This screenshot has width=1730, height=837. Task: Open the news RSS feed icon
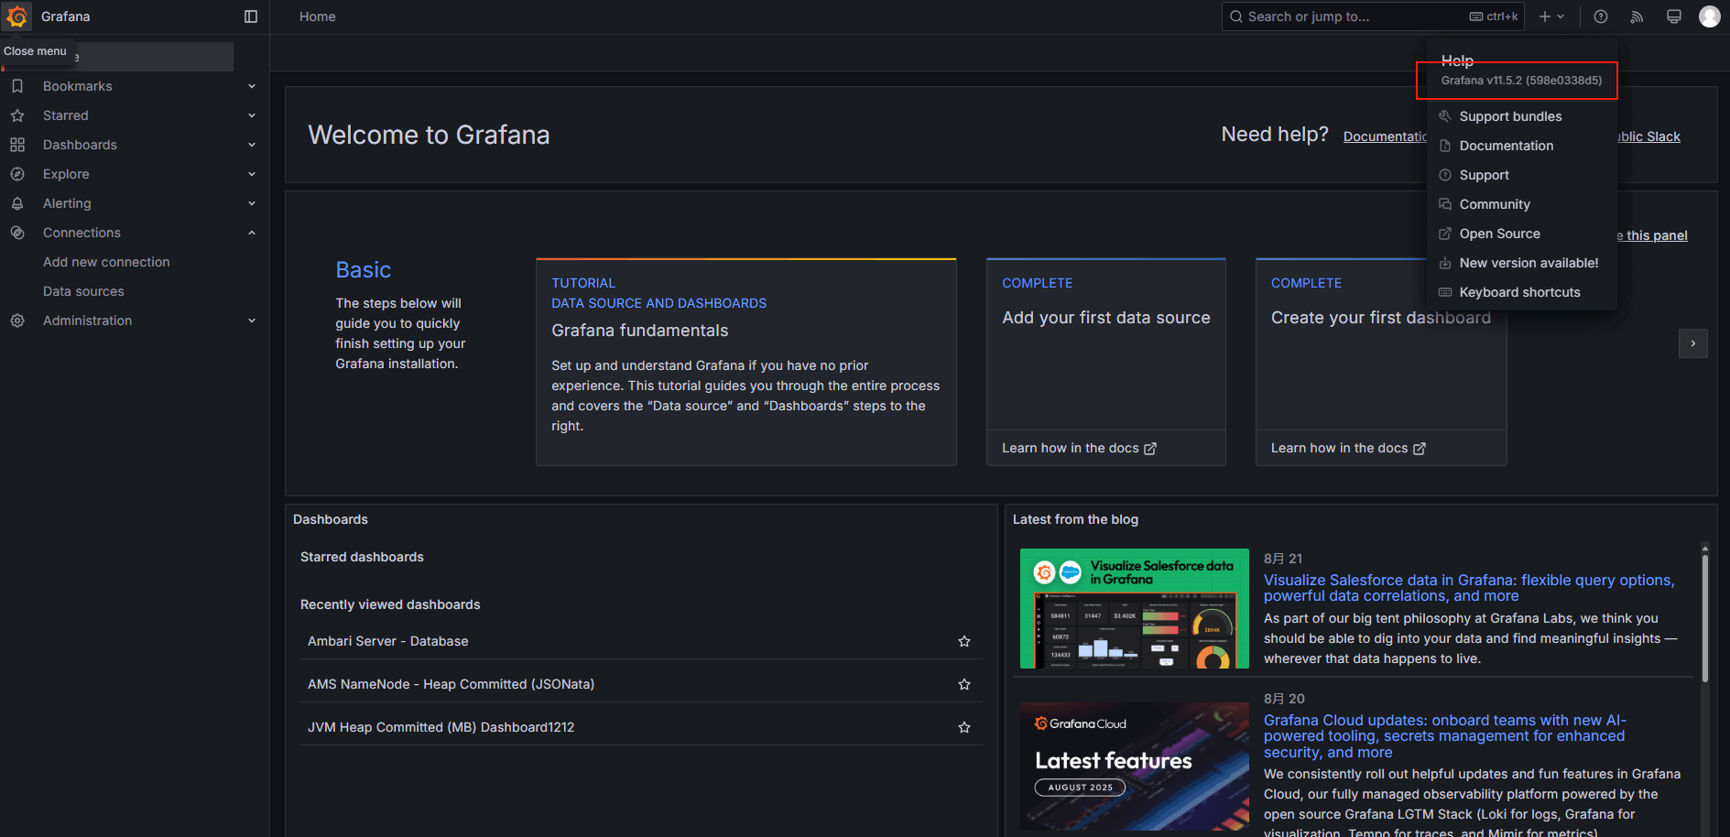point(1638,16)
